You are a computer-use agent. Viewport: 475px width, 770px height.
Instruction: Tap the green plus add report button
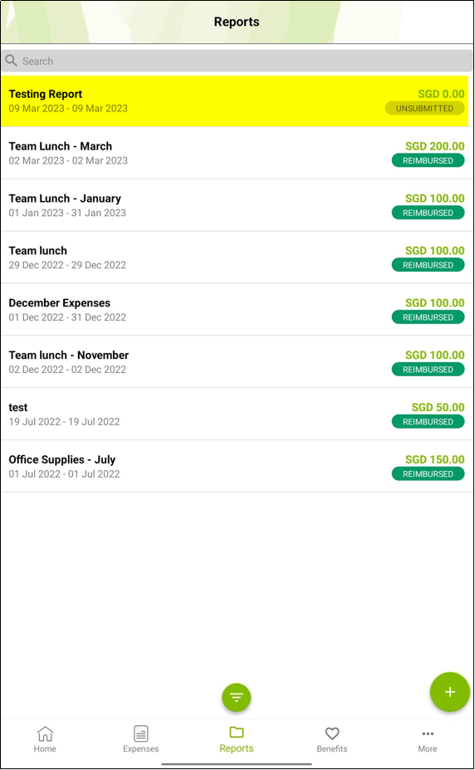tap(449, 691)
